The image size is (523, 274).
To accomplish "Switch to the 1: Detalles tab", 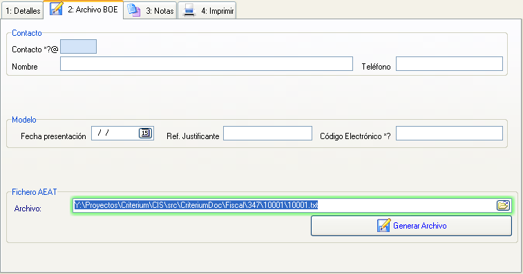I will 23,10.
